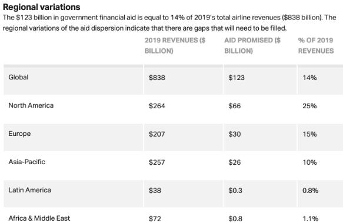
Task: Select the $66 aid promised cell
Action: tap(235, 106)
